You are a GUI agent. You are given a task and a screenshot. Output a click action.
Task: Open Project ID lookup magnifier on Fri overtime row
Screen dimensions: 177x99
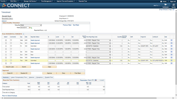click(x=151, y=46)
